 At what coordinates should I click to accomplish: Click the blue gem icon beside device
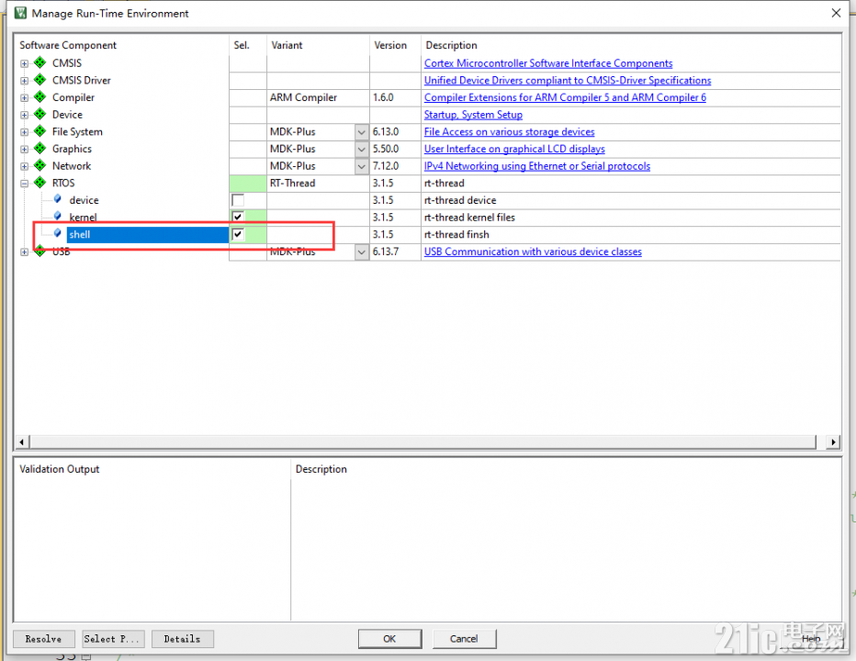click(x=57, y=199)
